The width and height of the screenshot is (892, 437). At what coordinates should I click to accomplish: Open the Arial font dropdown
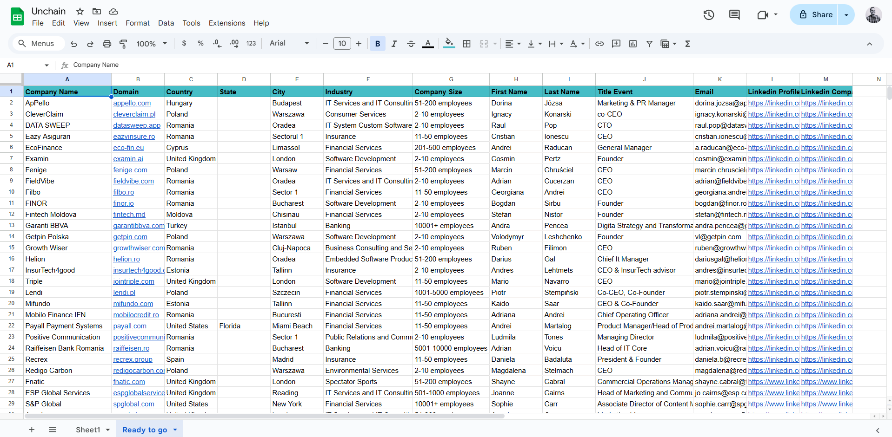coord(289,43)
